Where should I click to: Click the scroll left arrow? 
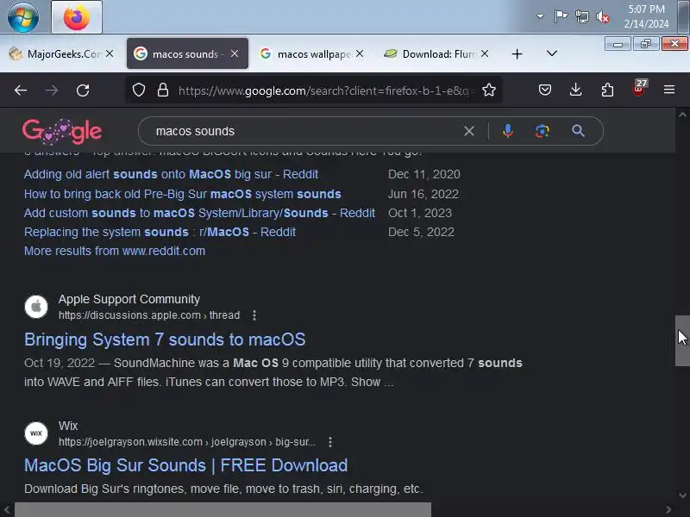tap(7, 510)
